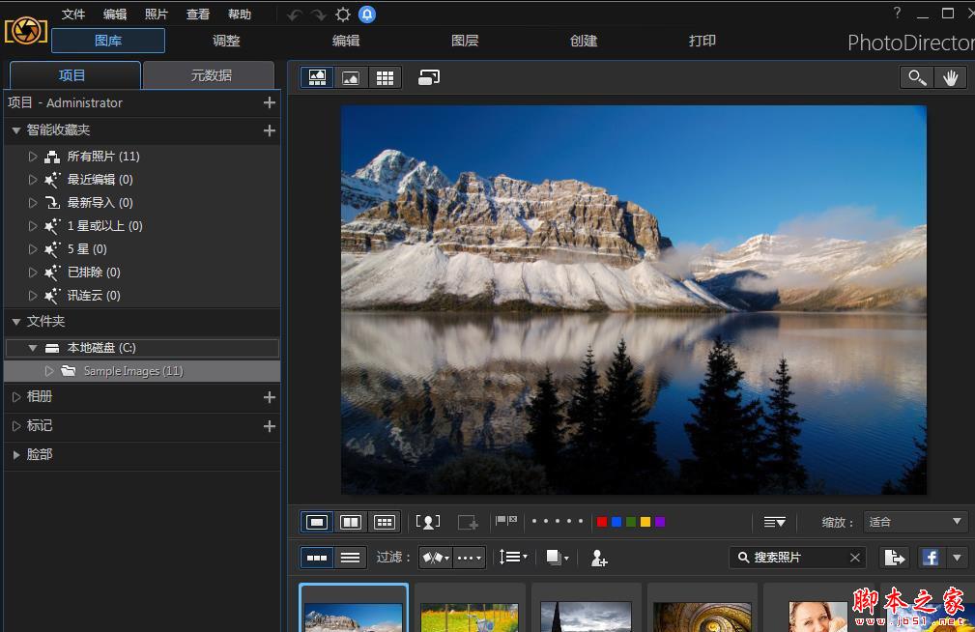The width and height of the screenshot is (975, 632).
Task: Click the create virtual copy icon
Action: pos(467,522)
